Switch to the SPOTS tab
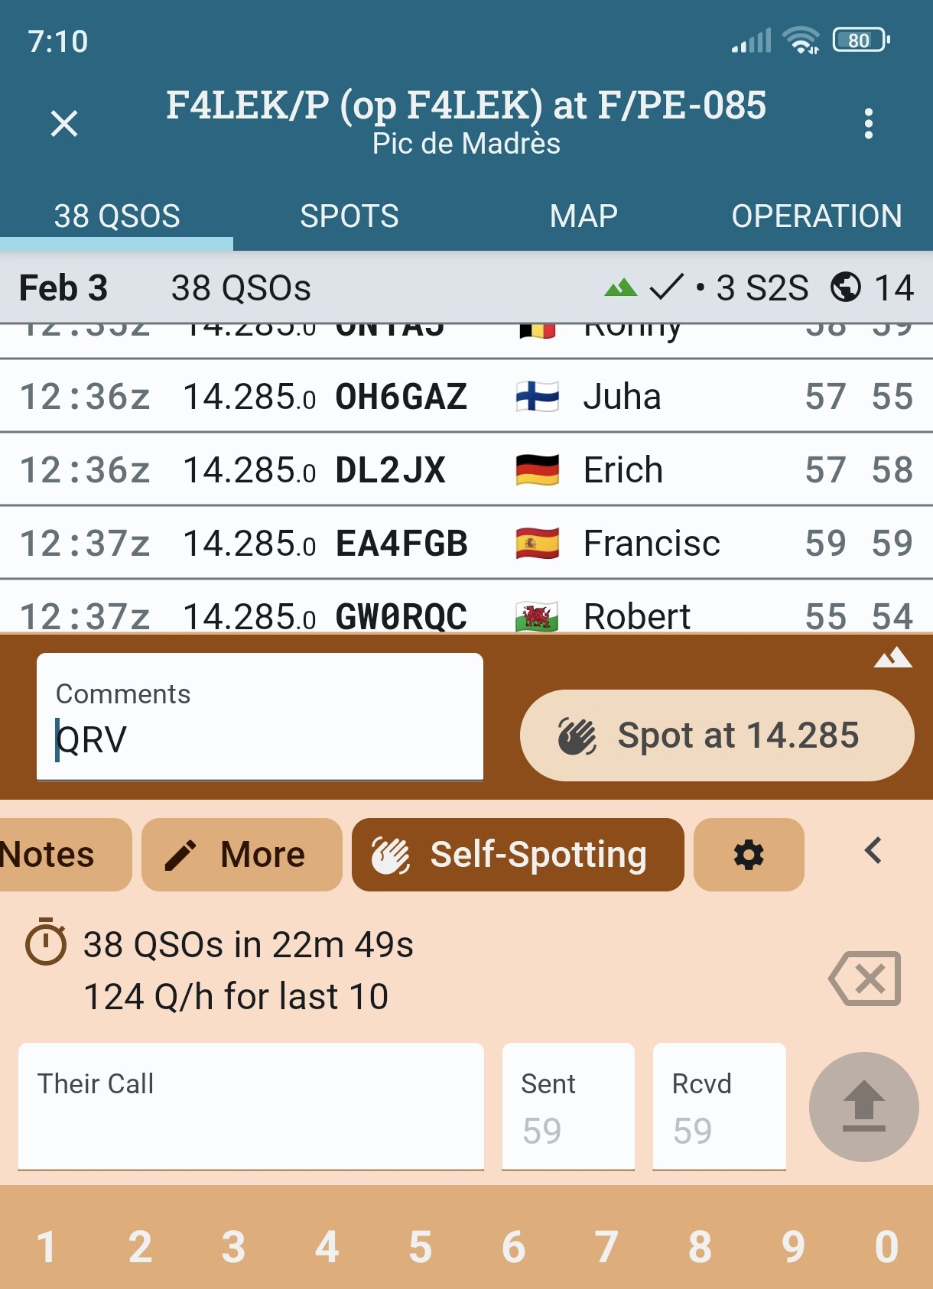Image resolution: width=933 pixels, height=1289 pixels. (x=349, y=216)
